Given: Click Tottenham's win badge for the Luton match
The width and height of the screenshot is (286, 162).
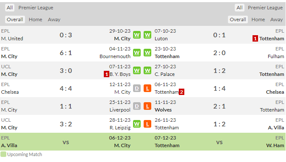Looking at the screenshot, I should point(147,35).
